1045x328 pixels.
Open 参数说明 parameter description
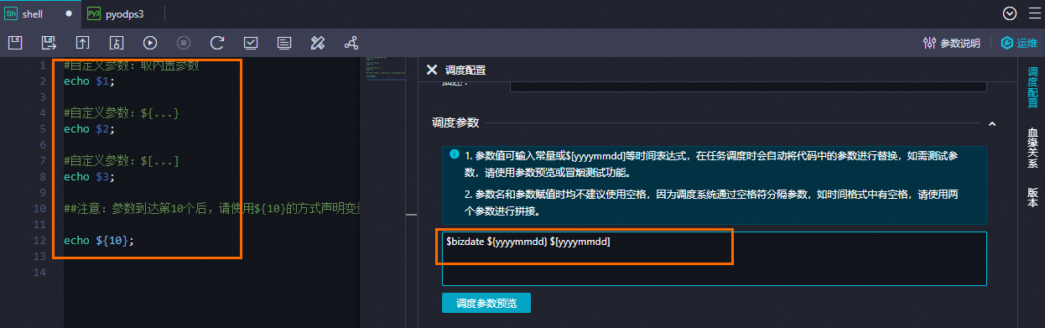[951, 43]
